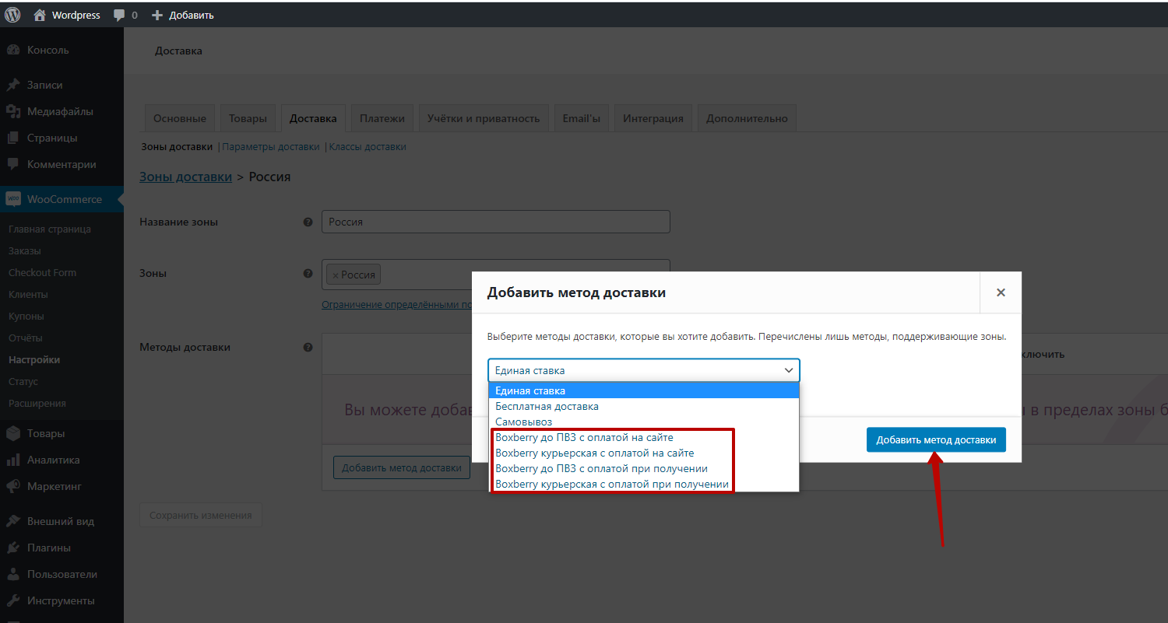Viewport: 1168px width, 623px height.
Task: Click blue Добавить метод доставки button in dialog
Action: 936,439
